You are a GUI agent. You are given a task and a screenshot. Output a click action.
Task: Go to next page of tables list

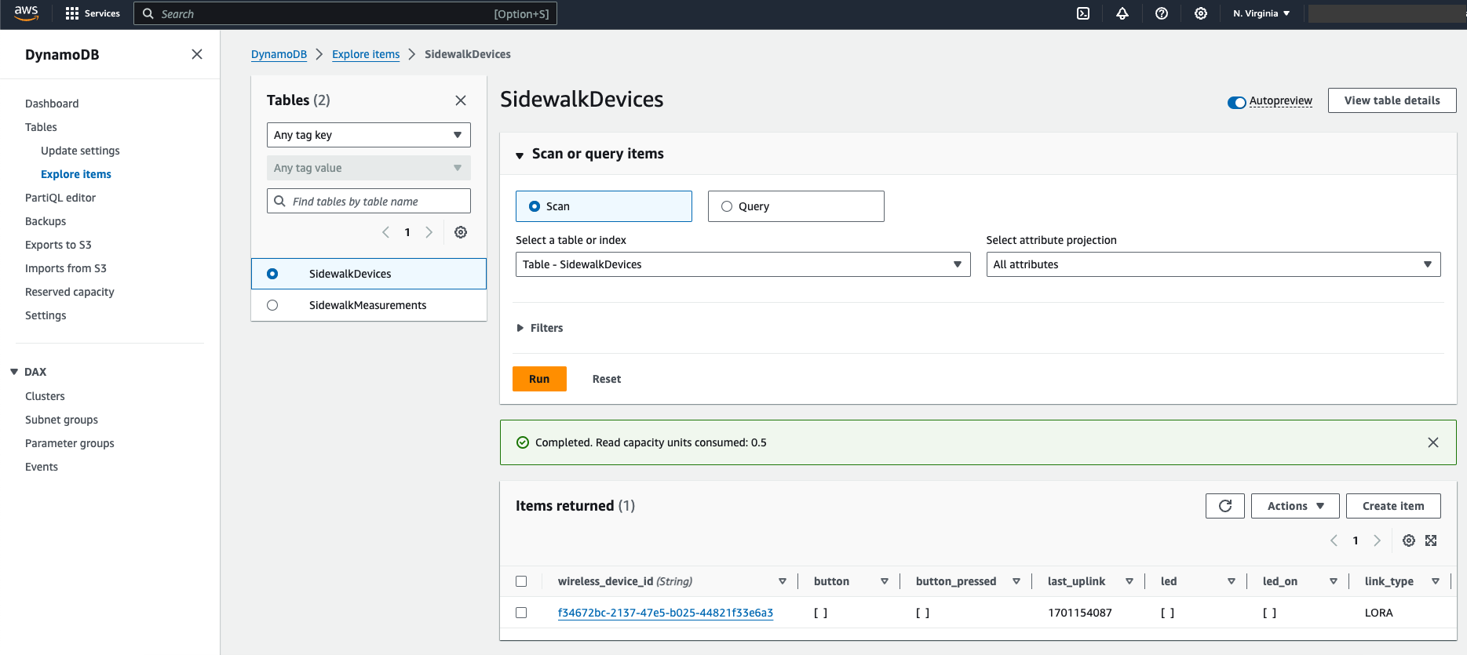[x=429, y=232]
